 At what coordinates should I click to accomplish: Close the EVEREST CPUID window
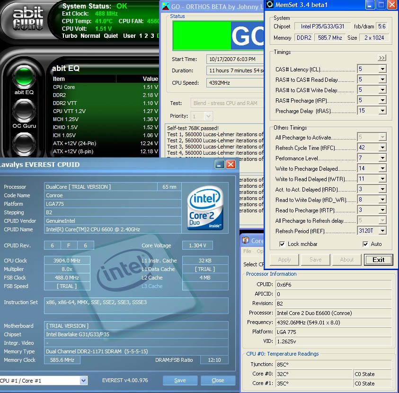[231, 165]
